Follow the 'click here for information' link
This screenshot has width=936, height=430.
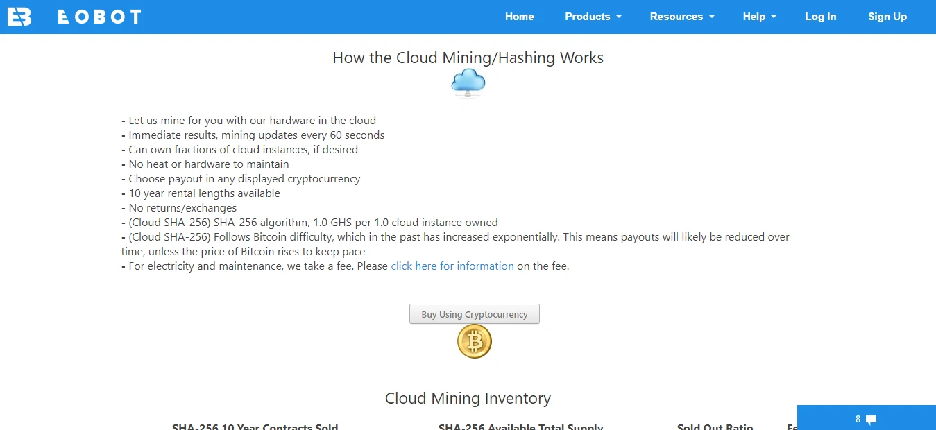coord(452,266)
